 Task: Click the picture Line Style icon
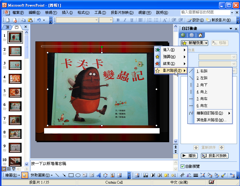coord(196,175)
